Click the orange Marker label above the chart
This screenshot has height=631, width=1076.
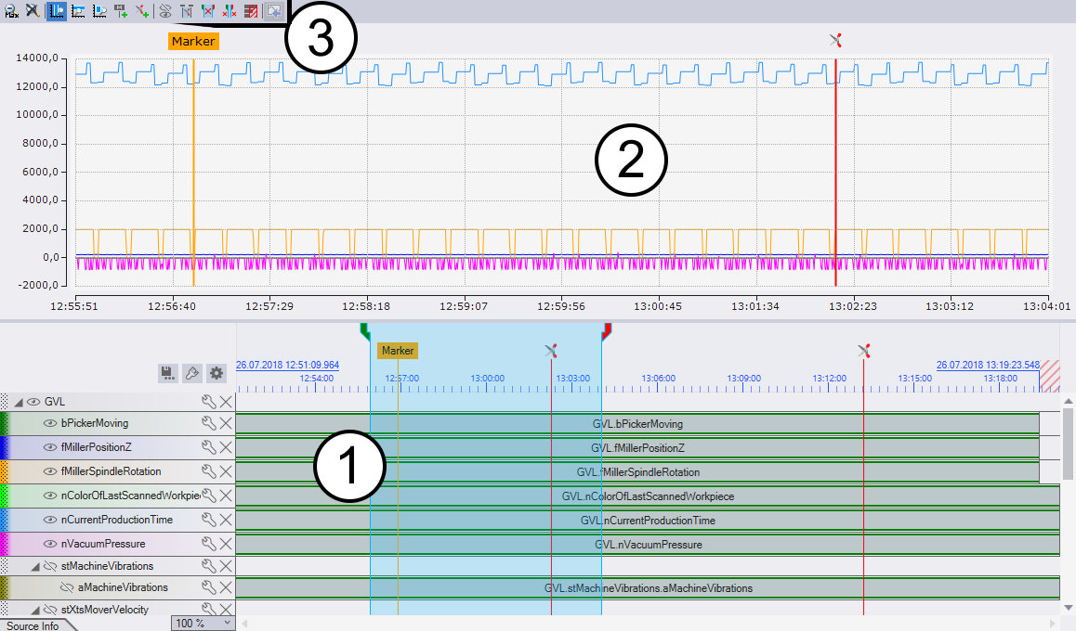click(x=192, y=41)
